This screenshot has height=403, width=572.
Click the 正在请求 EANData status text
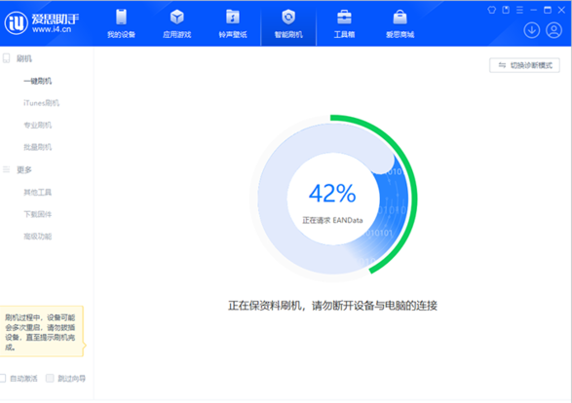click(x=332, y=220)
